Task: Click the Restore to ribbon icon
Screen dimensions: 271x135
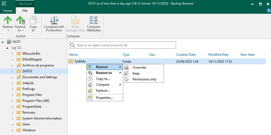Action: (x=20, y=21)
